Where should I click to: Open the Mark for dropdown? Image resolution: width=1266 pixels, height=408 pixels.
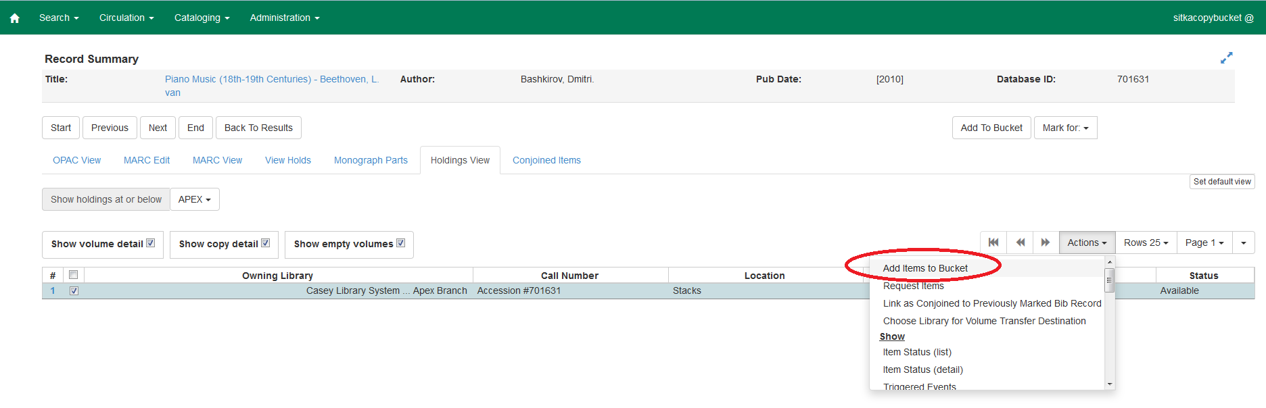pyautogui.click(x=1065, y=128)
